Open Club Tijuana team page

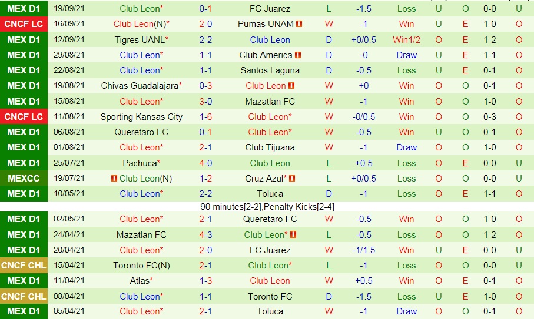[x=270, y=147]
